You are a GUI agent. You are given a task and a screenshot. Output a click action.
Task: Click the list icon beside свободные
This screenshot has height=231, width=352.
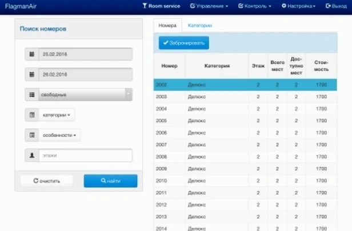pos(32,95)
